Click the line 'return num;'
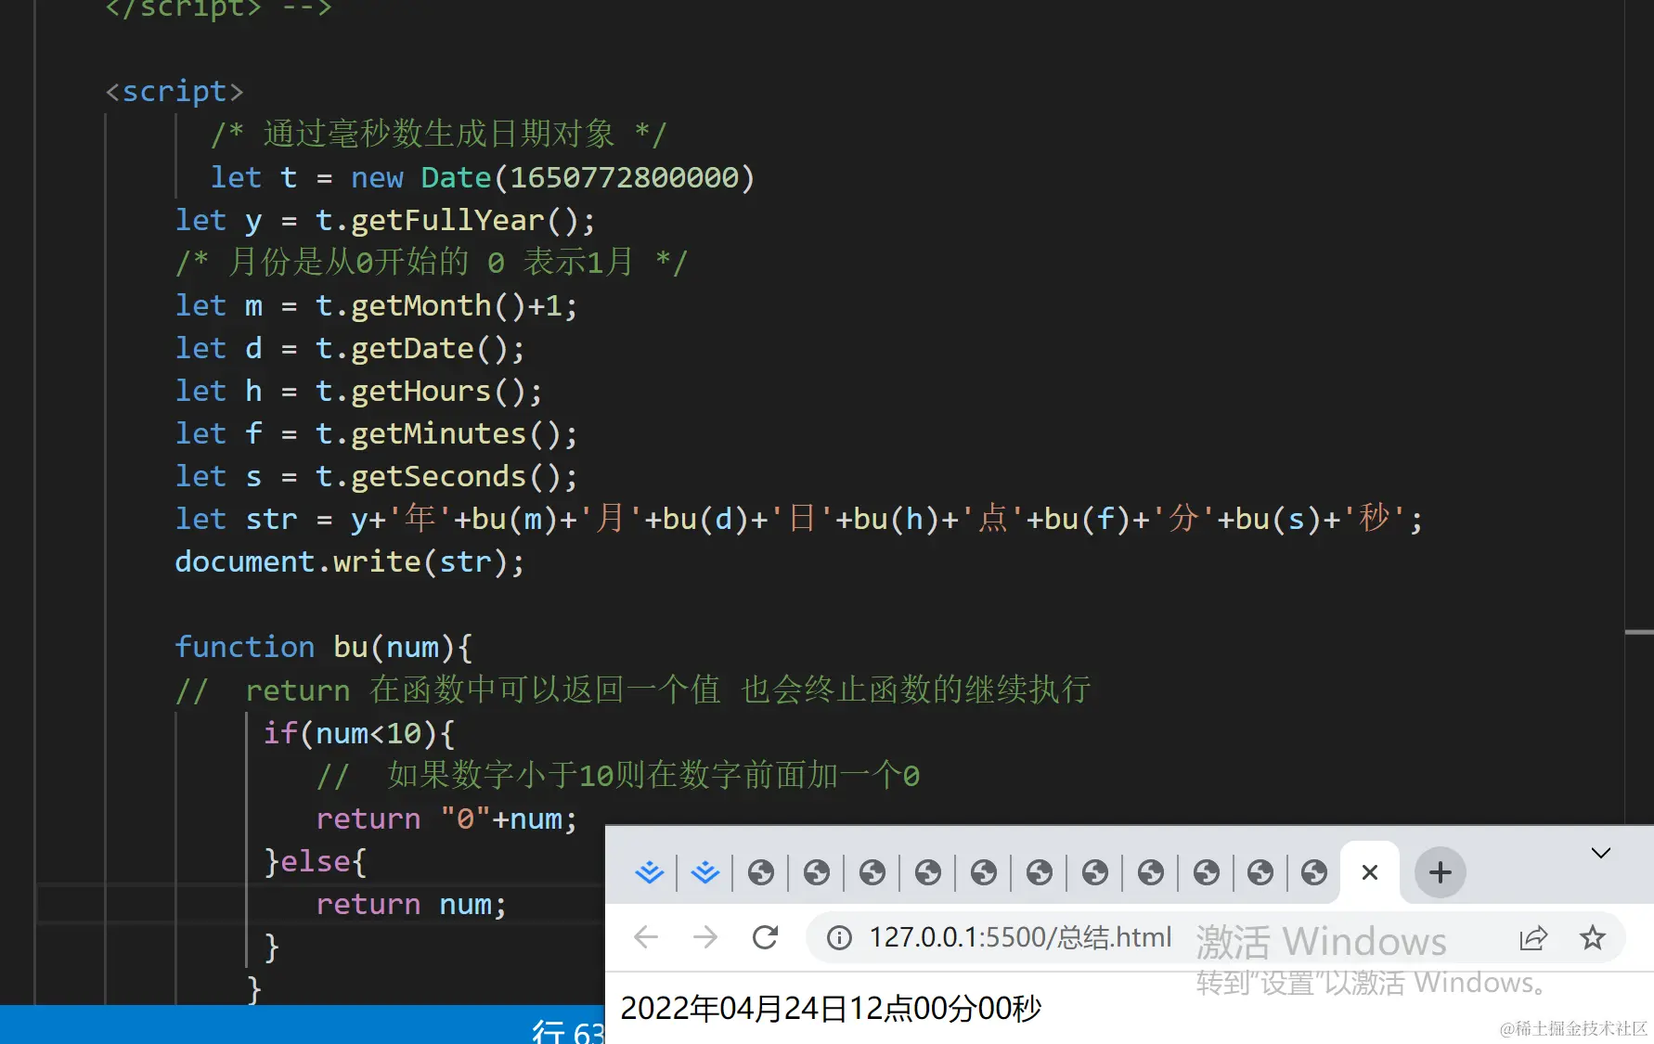The image size is (1654, 1044). (411, 904)
